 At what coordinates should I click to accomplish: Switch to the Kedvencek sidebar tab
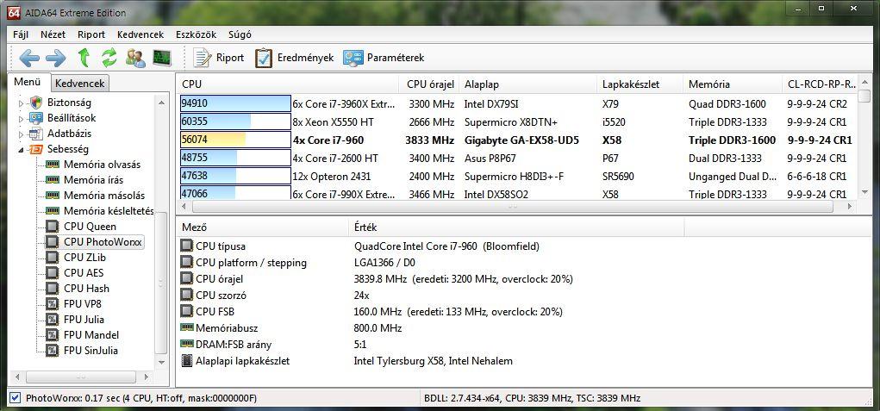(79, 84)
